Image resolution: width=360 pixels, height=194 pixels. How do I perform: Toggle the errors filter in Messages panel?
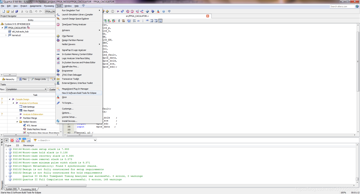[x=12, y=140]
